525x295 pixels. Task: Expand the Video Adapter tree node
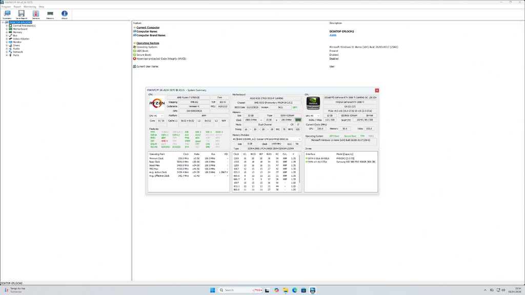coord(7,39)
